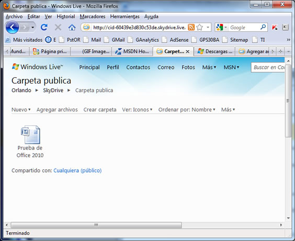This screenshot has height=241, width=295.
Task: Click the Forward navigation arrow
Action: [25, 28]
